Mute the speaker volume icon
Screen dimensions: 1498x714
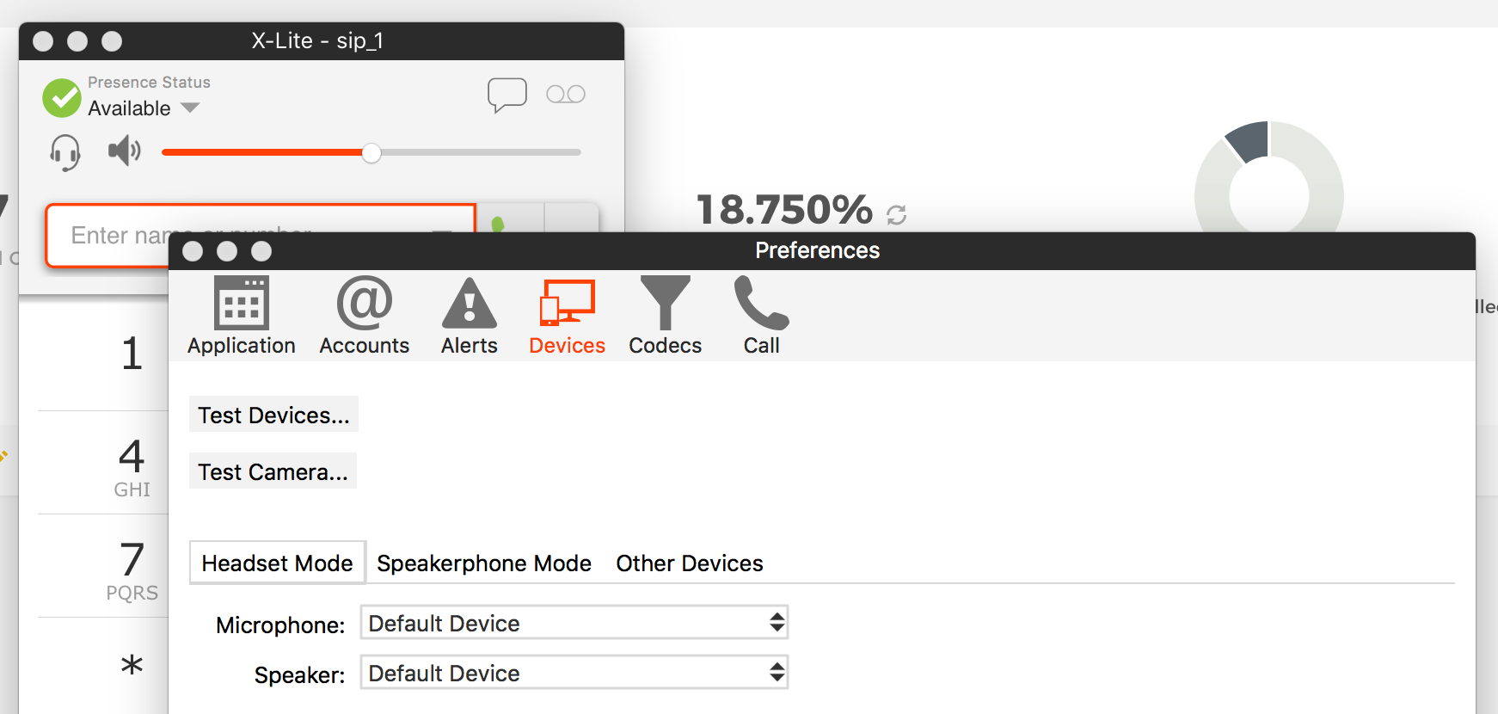pos(125,151)
